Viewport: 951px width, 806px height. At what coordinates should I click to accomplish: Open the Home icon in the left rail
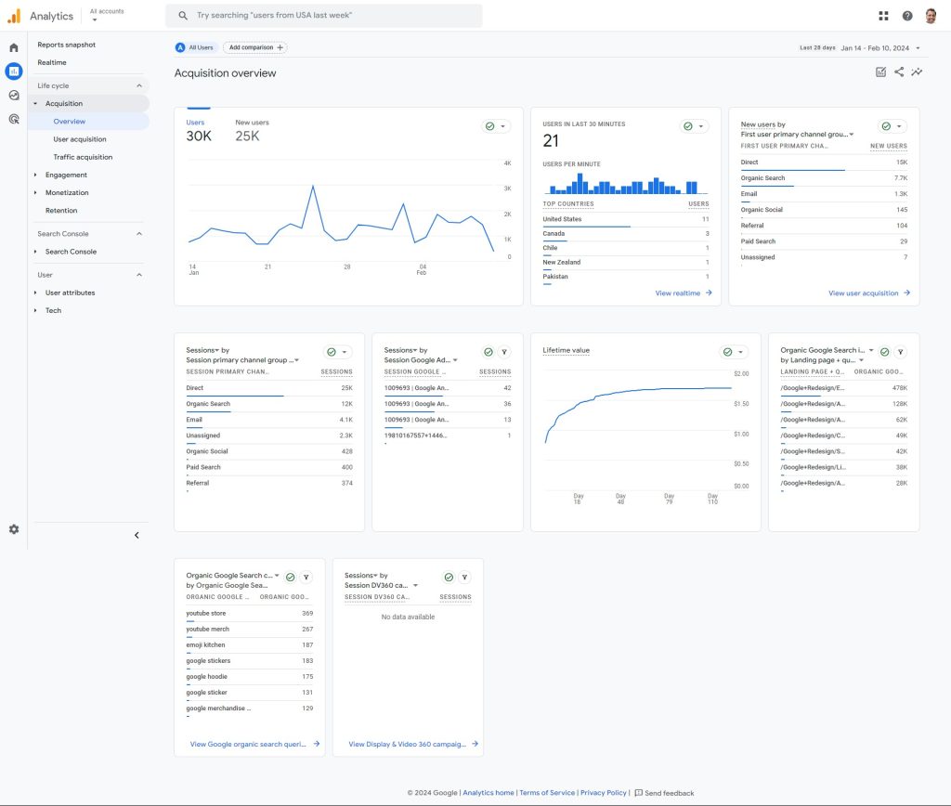pyautogui.click(x=14, y=47)
